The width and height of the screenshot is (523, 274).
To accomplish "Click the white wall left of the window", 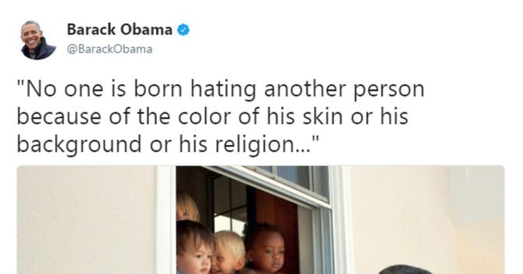I will click(86, 220).
